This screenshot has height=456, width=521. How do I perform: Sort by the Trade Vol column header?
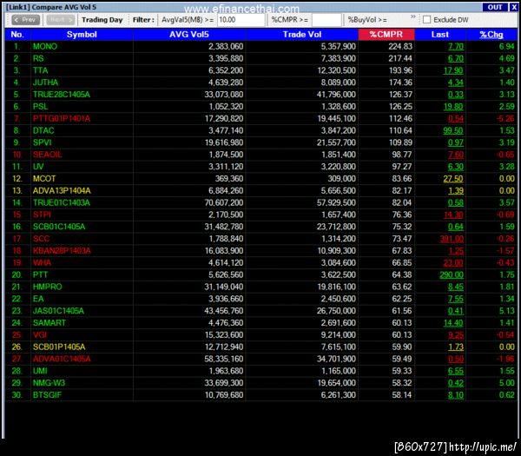click(x=302, y=35)
